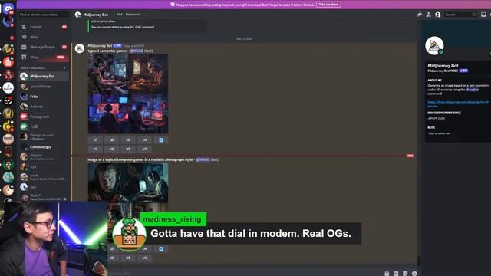
Task: Click /imagine command in About Me
Action: (473, 90)
